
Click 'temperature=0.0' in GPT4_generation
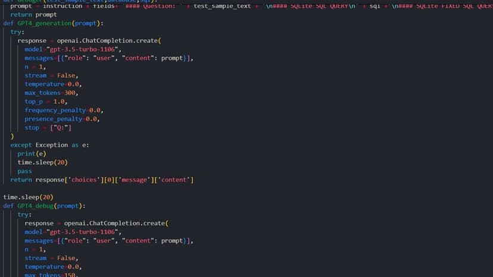tap(53, 84)
